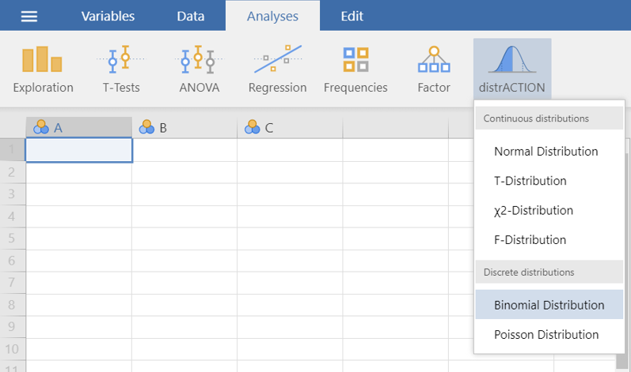
Task: Open the ANOVA analyses menu
Action: (x=198, y=70)
